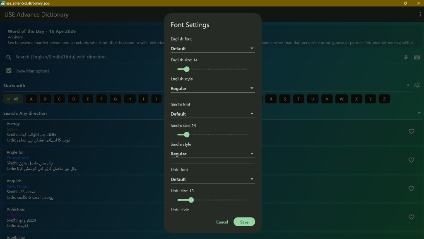The image size is (424, 239).
Task: Filter words starting with E
Action: coord(88,99)
